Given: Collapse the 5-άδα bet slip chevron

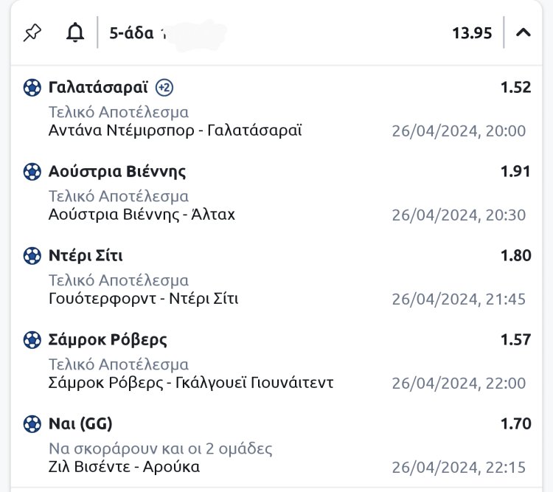Looking at the screenshot, I should point(524,32).
